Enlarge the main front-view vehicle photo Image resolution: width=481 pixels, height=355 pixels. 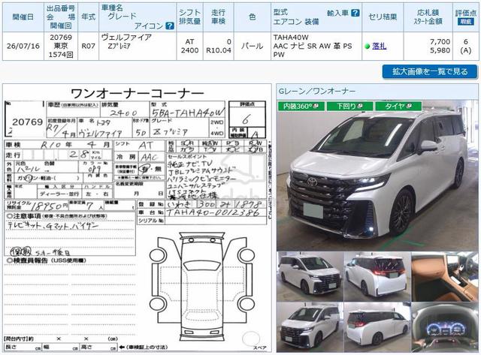pos(377,176)
